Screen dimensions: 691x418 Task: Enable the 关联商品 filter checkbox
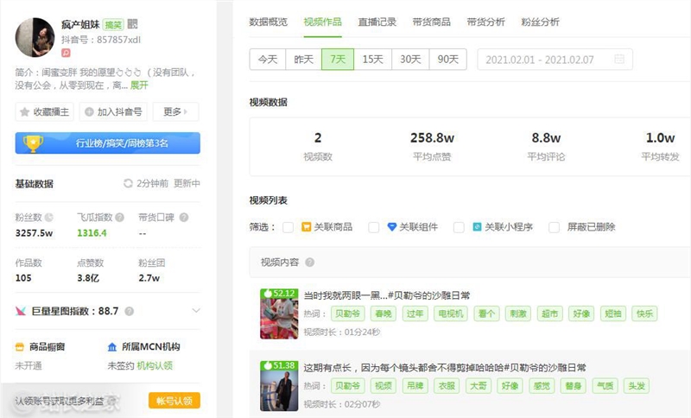pos(288,227)
